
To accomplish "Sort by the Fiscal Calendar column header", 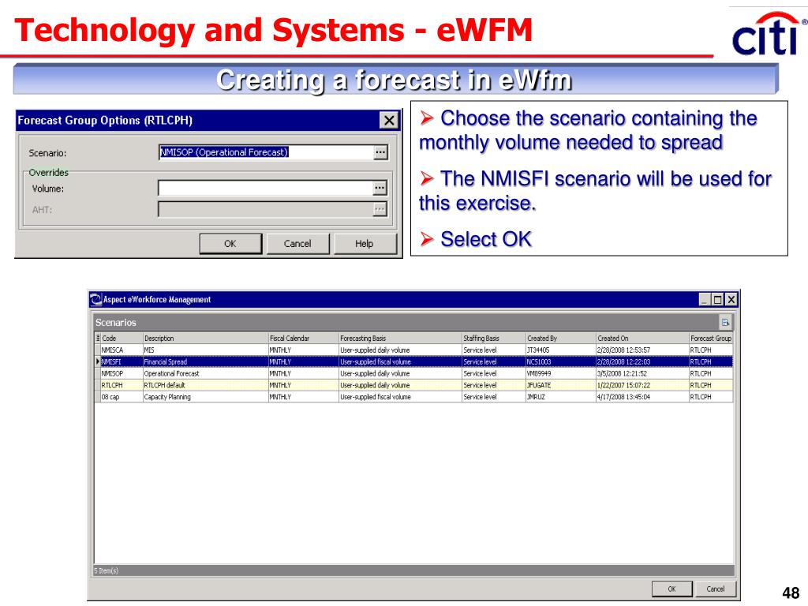I will [x=304, y=338].
